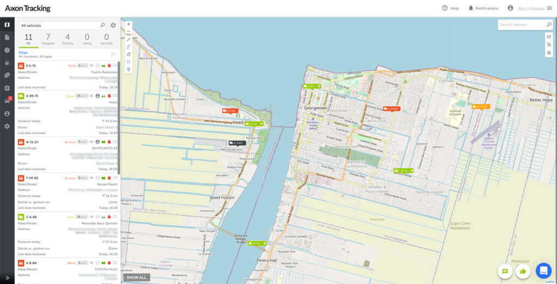557x284 pixels.
Task: Click the vehicle list settings gear
Action: [113, 25]
